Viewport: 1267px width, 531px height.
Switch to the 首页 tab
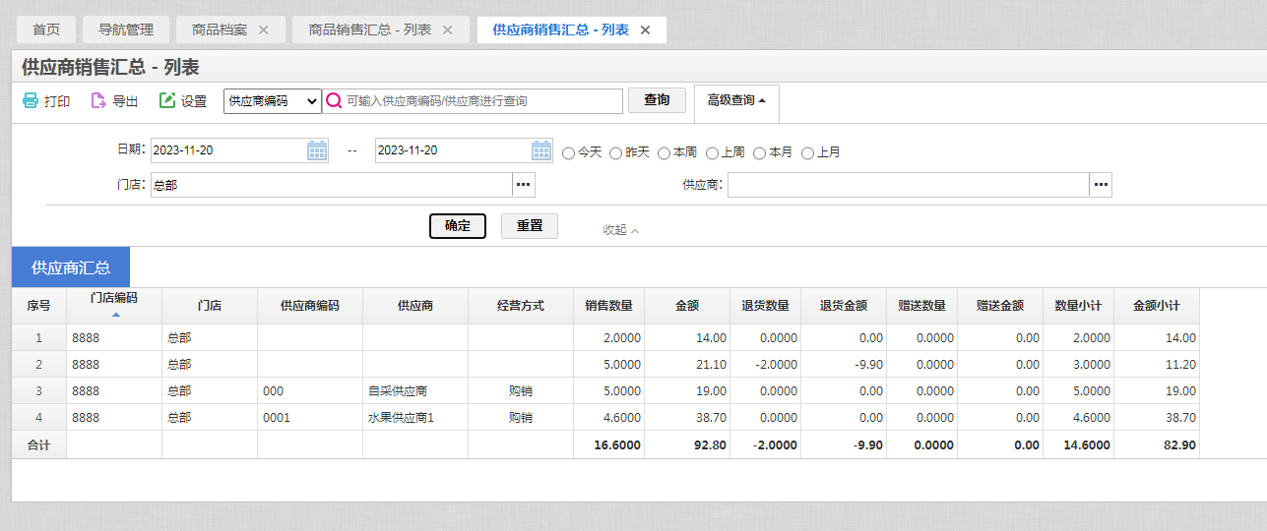click(46, 29)
